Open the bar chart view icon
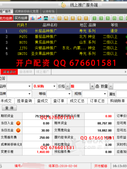This screenshot has height=169, width=127. 32,18
